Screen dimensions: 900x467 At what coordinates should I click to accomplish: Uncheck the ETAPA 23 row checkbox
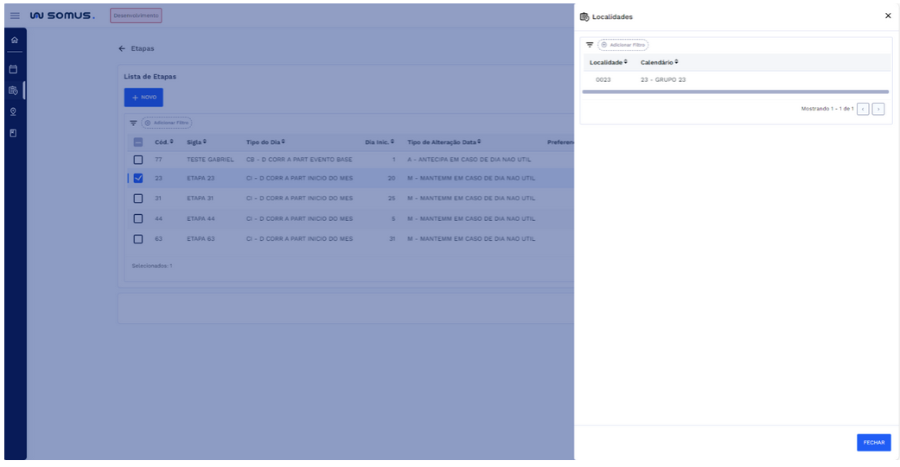[137, 178]
